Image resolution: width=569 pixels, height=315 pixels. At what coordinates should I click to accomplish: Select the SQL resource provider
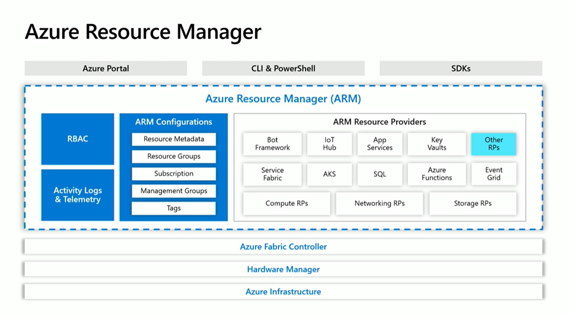(379, 174)
